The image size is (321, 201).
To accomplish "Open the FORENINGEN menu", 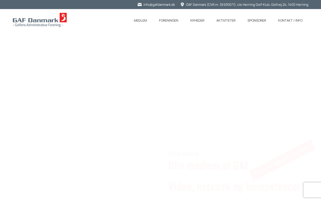I will tap(169, 20).
